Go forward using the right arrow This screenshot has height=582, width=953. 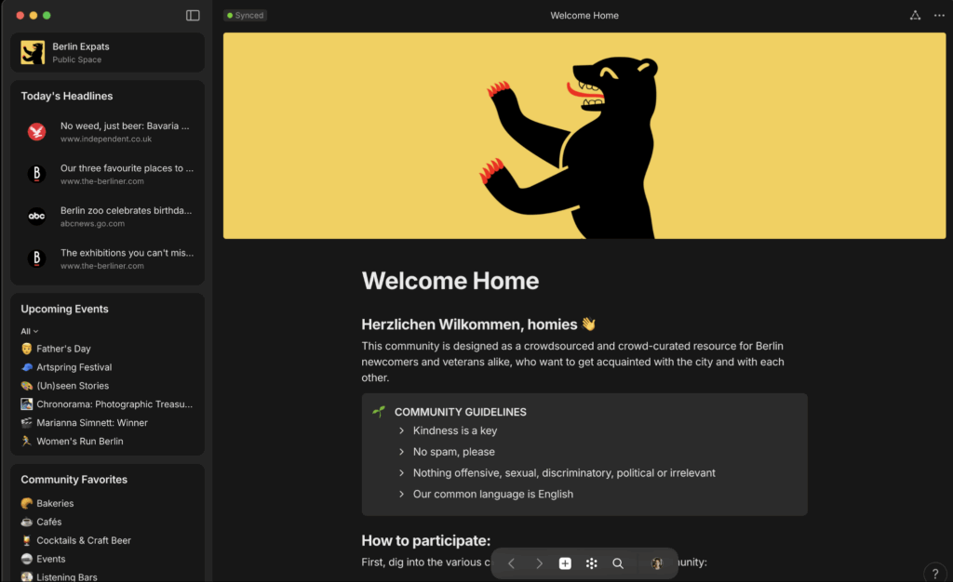tap(539, 563)
